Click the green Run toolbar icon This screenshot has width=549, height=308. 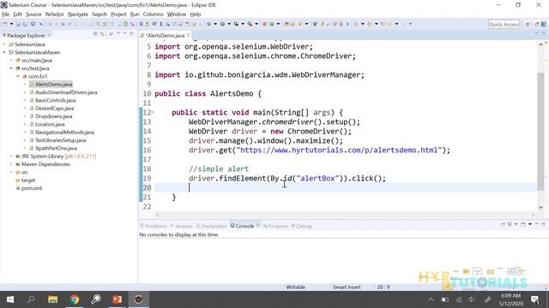pyautogui.click(x=222, y=24)
